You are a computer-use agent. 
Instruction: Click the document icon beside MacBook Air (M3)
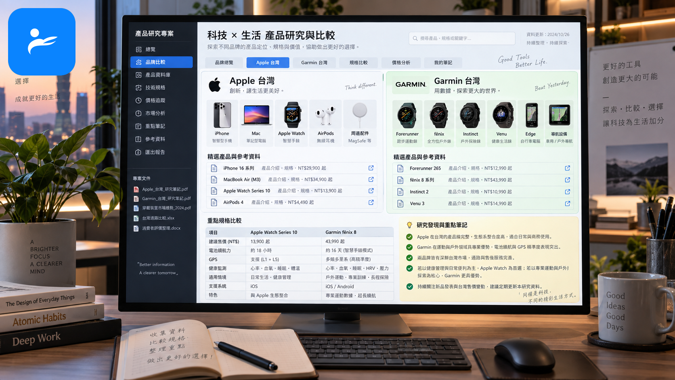[214, 180]
